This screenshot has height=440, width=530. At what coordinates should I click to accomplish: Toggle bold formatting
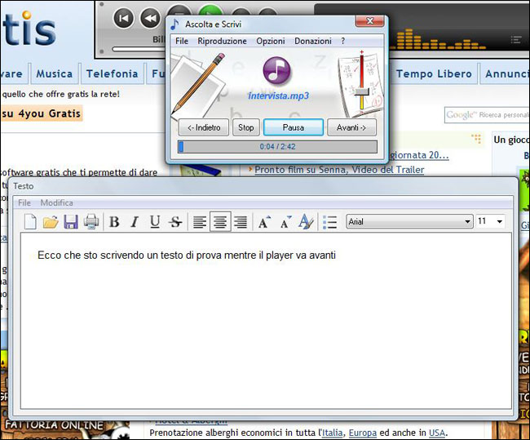pyautogui.click(x=114, y=222)
